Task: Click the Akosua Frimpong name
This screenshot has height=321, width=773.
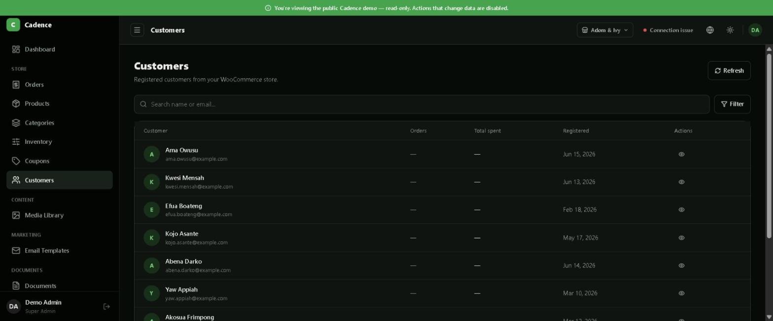Action: (x=190, y=317)
